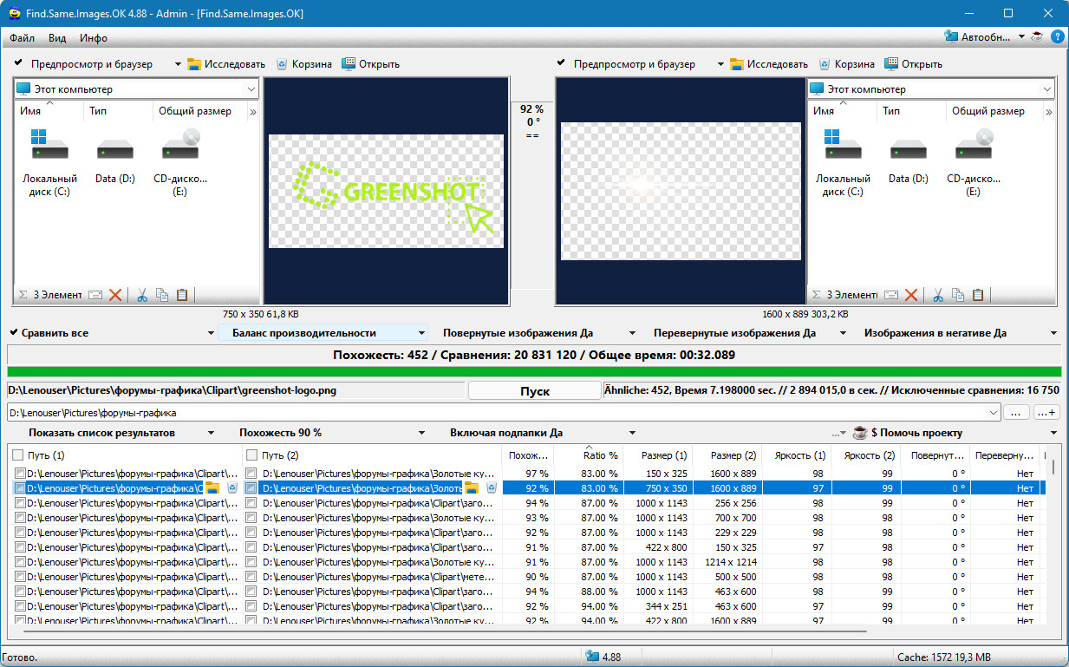Check the Путь (1) header checkbox

[x=18, y=454]
